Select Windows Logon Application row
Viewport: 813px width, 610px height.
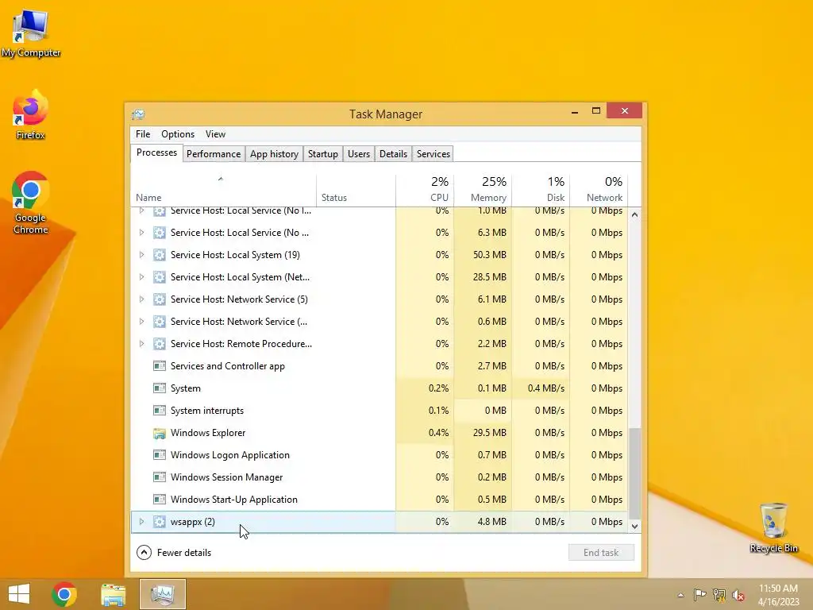point(379,455)
